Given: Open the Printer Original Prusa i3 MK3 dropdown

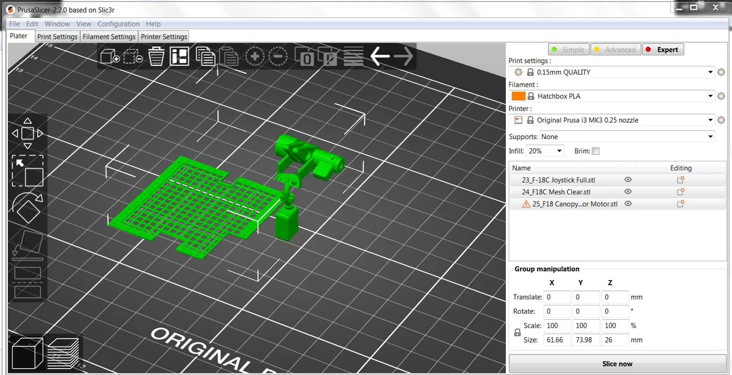Looking at the screenshot, I should [x=611, y=120].
